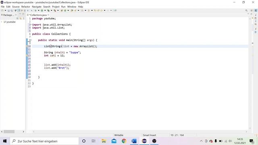Start debugging with the Debug bug icon

coord(35,10)
